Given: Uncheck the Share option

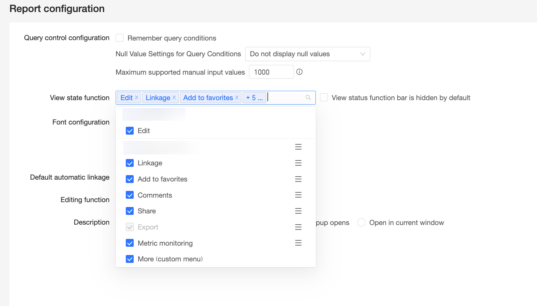Looking at the screenshot, I should pos(130,211).
